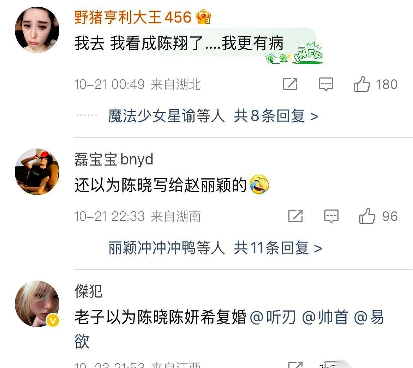Expand the 共11条回复 replies thread
This screenshot has height=368, width=413.
tap(278, 248)
